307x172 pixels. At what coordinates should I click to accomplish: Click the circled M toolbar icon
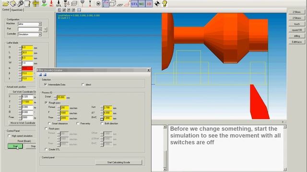pyautogui.click(x=98, y=3)
